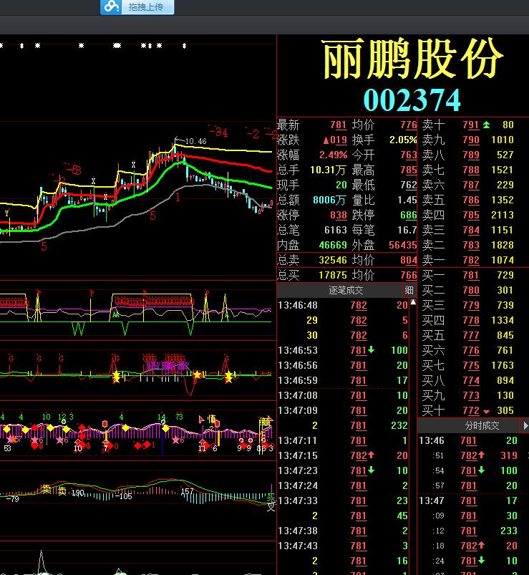Click the 涨停 price 838
The height and width of the screenshot is (575, 529).
point(339,215)
